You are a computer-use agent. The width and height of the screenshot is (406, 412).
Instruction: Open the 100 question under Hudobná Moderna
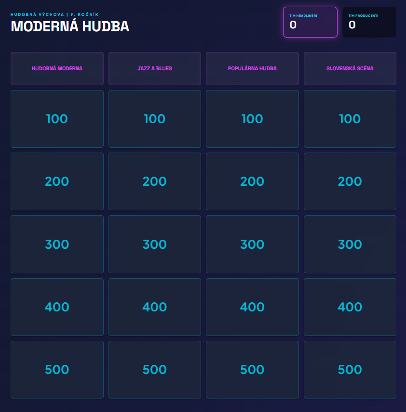pos(57,119)
